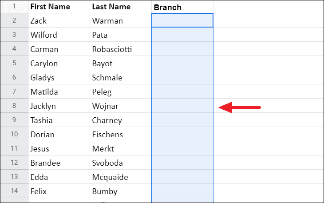
Task: Select row header 2
Action: coord(14,20)
